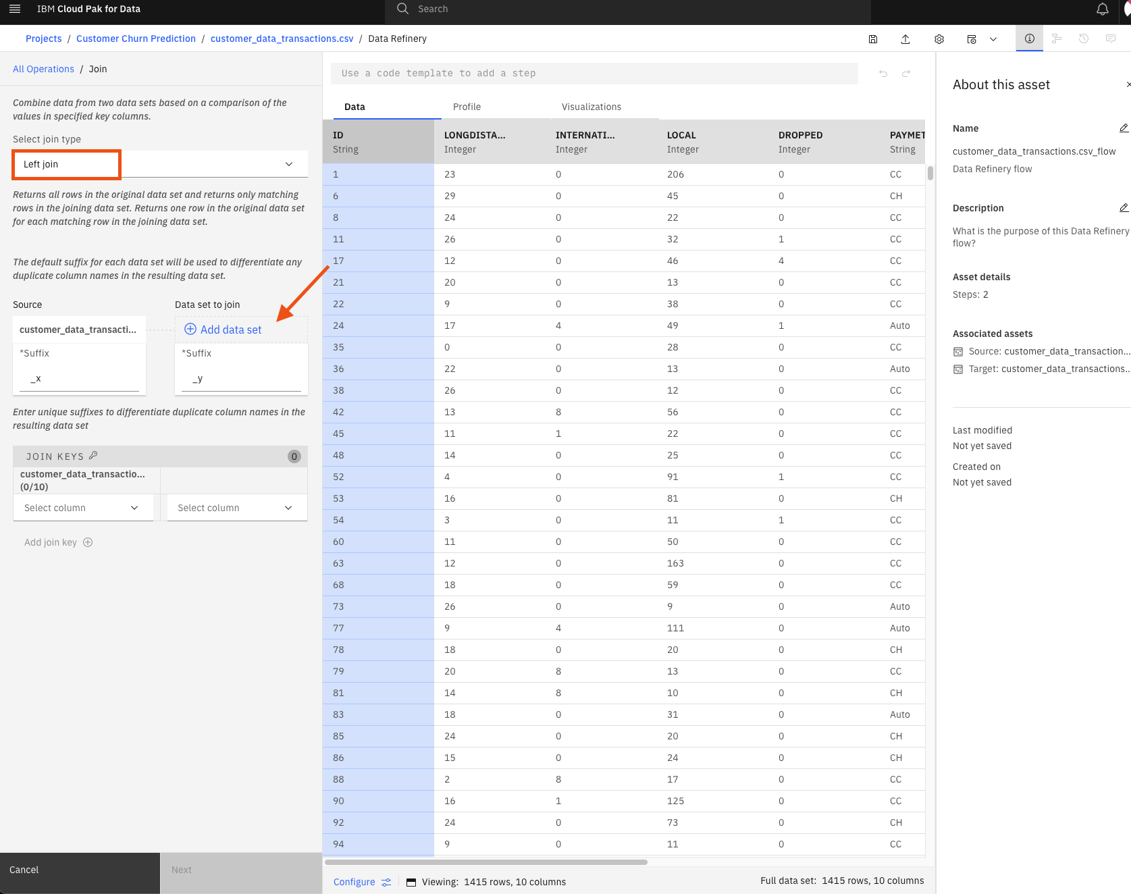Click the Next button

click(241, 873)
